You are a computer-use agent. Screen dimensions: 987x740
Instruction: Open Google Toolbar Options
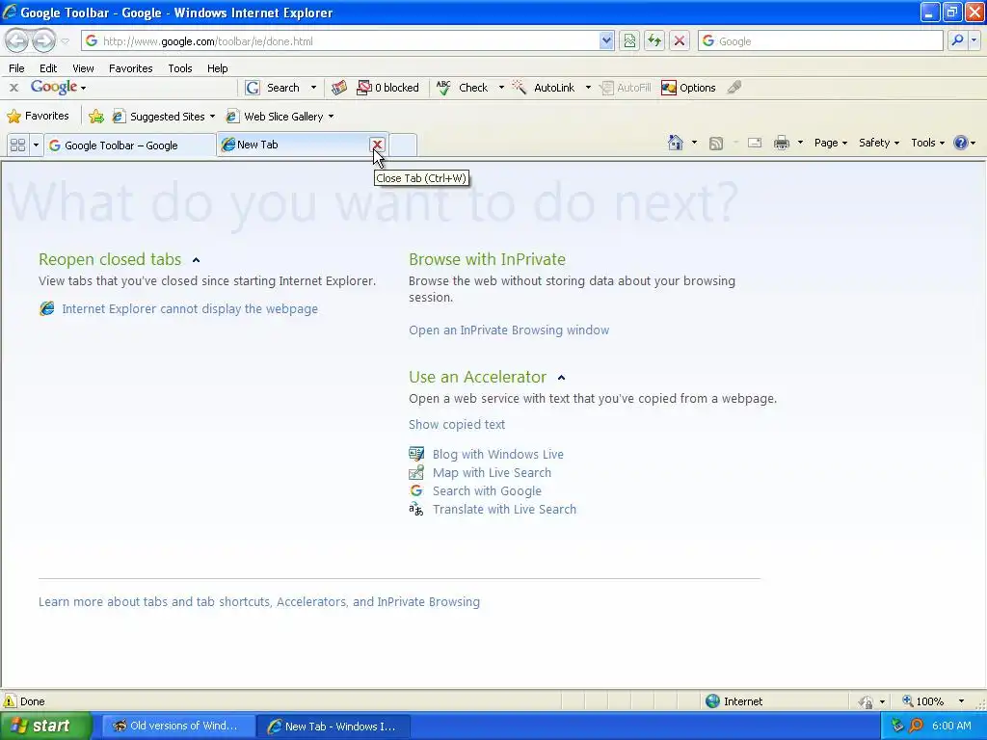pos(688,88)
